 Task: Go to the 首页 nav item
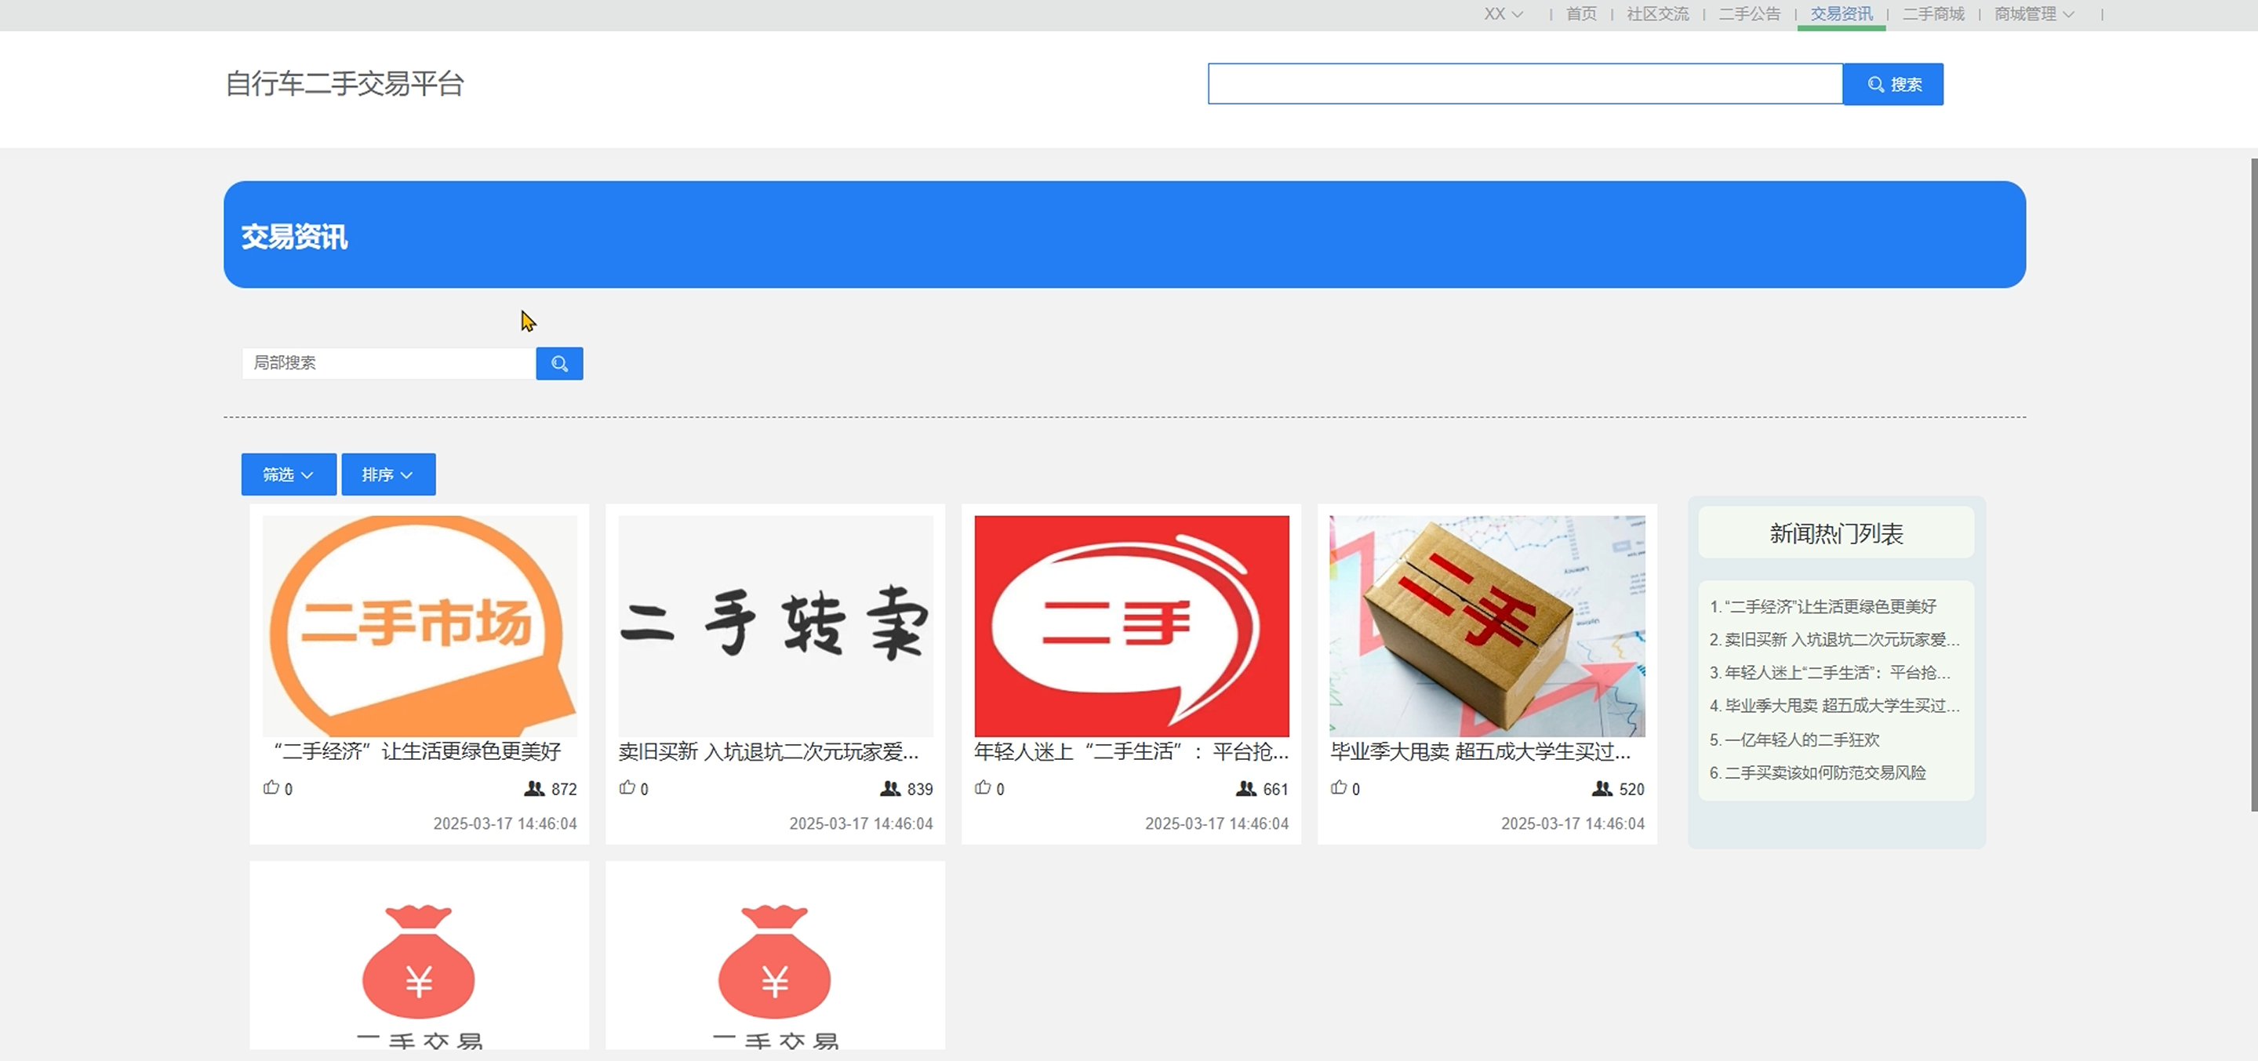click(1581, 14)
